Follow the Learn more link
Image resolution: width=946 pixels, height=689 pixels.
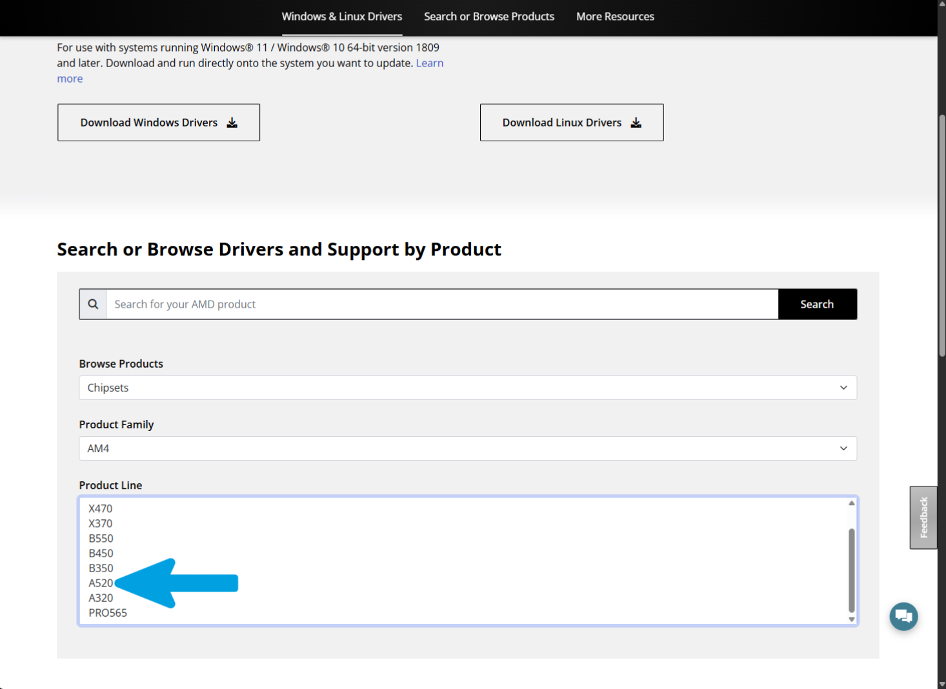click(430, 63)
